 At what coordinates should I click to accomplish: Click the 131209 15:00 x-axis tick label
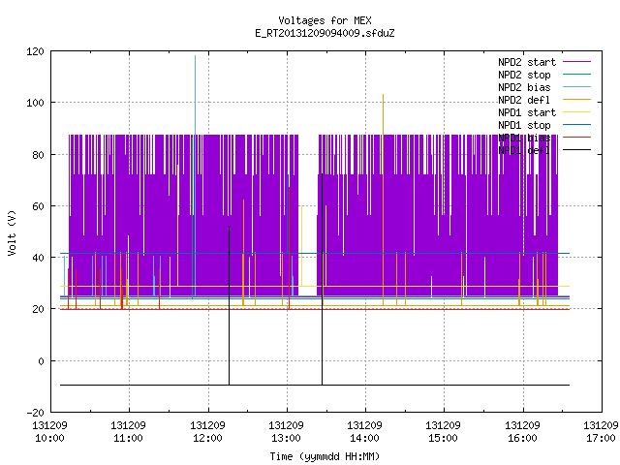[x=443, y=432]
